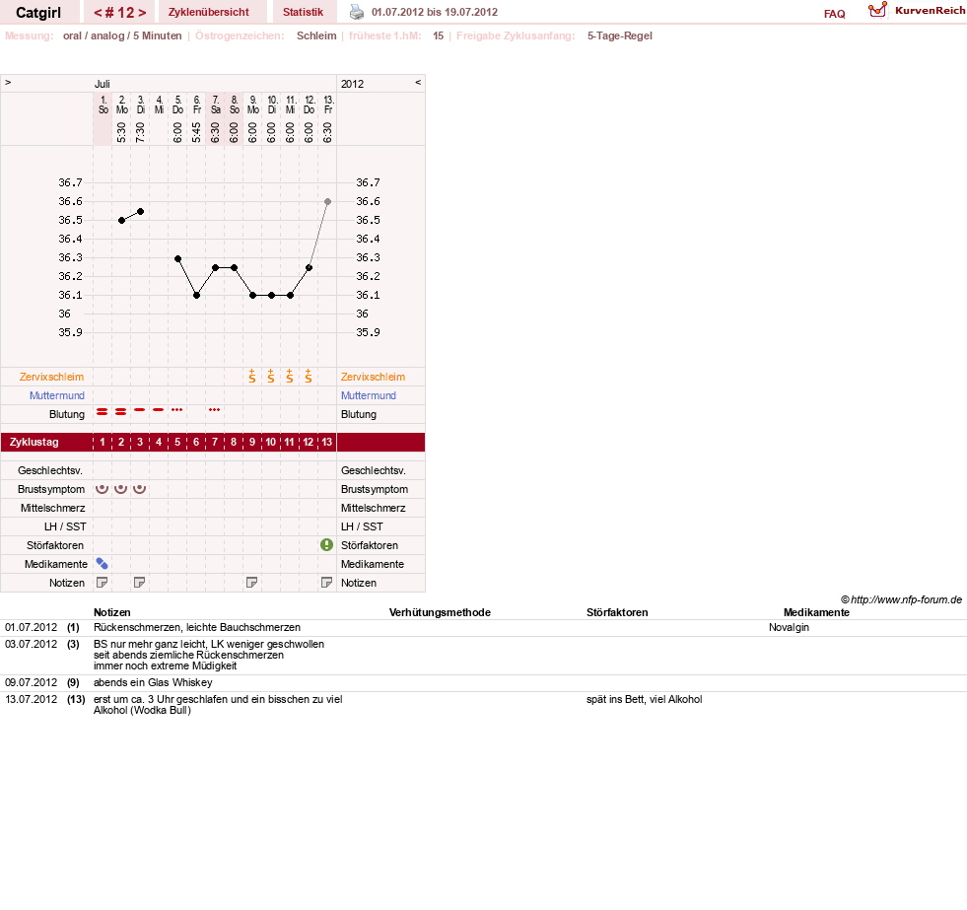
Task: Click the '13. Fr' date column header
Action: coord(328,105)
